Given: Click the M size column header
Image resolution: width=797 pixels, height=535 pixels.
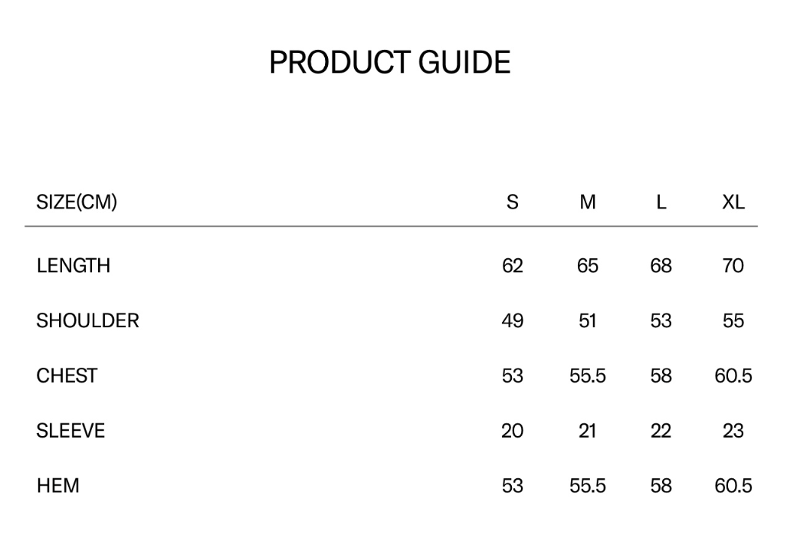Looking at the screenshot, I should coord(588,202).
